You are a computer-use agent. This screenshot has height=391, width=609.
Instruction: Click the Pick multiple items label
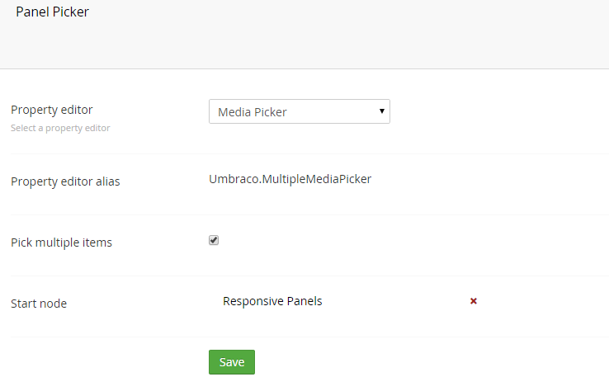point(61,243)
